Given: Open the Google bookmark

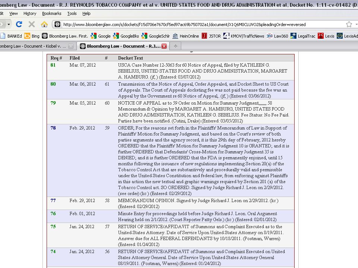Looking at the screenshot, I should tap(101, 36).
